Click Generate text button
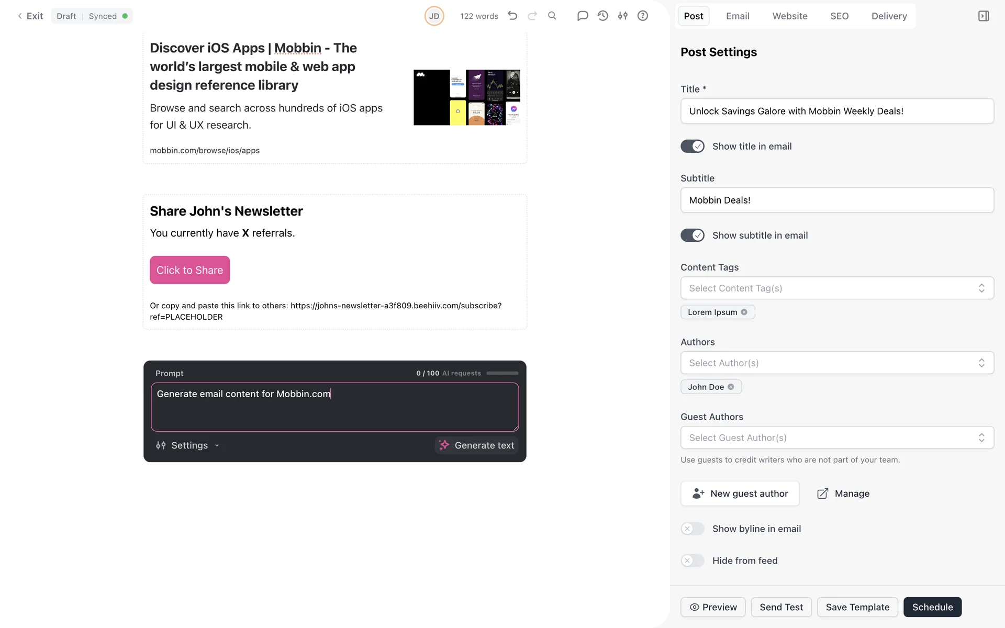 coord(477,445)
